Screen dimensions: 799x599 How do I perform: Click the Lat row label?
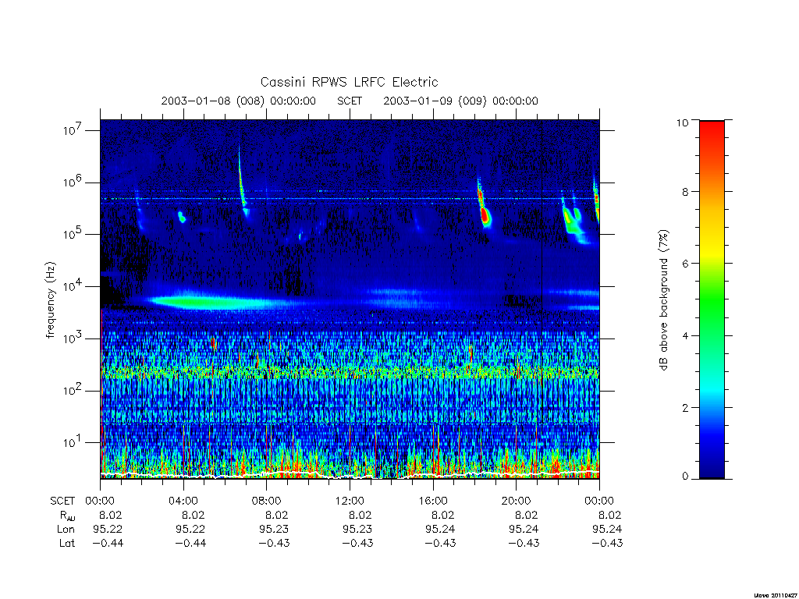(x=67, y=543)
